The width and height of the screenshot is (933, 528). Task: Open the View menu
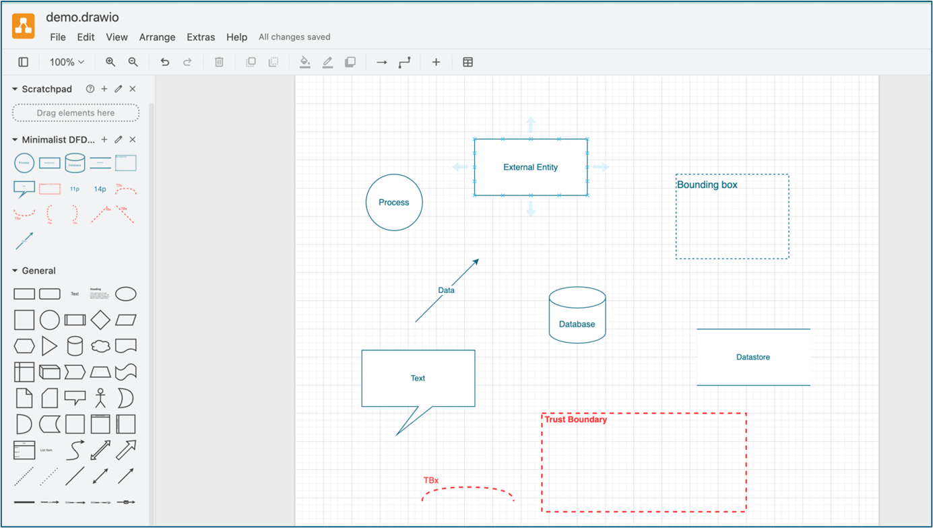point(117,37)
